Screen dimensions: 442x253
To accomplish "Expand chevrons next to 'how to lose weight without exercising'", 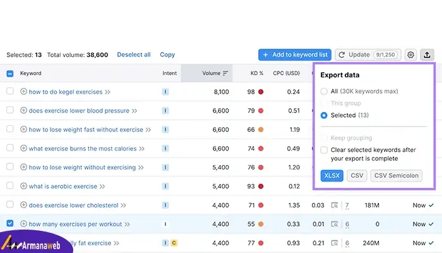I will [x=141, y=168].
